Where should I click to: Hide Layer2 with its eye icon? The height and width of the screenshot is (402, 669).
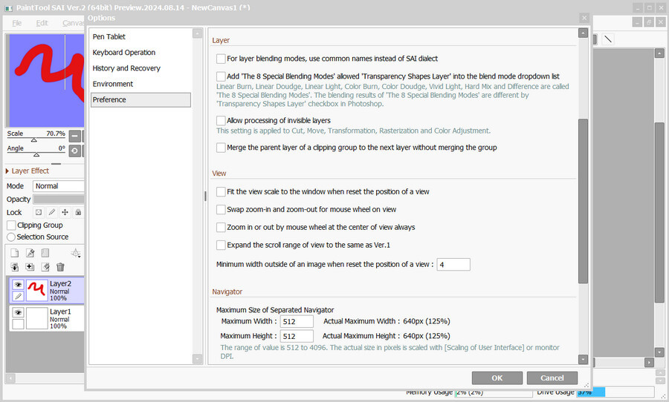(x=18, y=285)
